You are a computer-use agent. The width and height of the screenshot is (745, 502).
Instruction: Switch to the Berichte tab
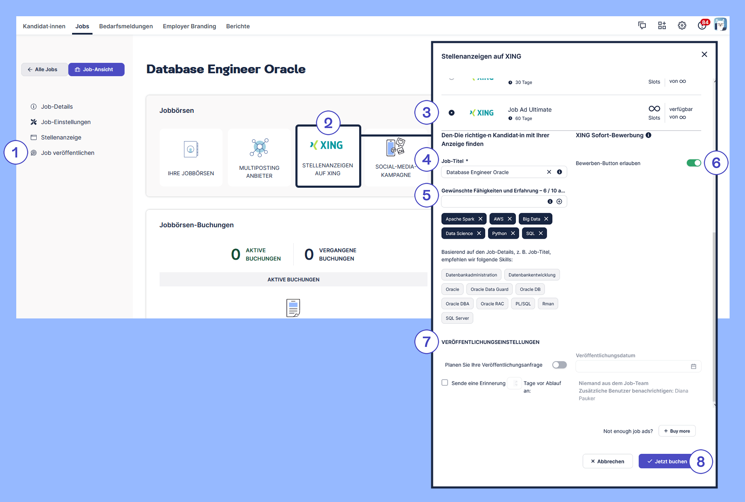[238, 26]
